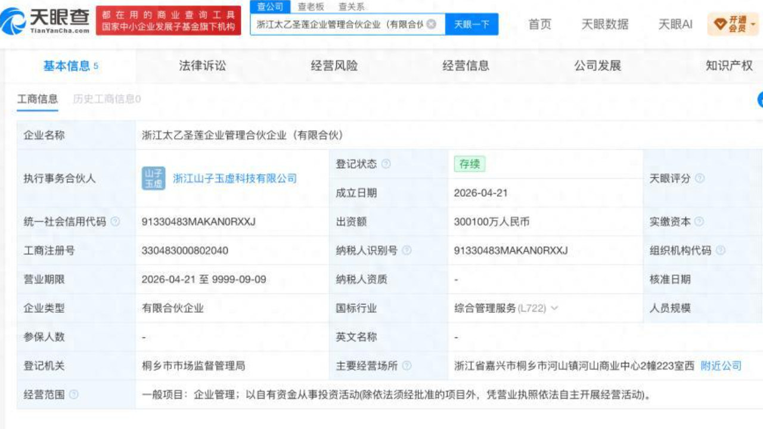Open 天眼数据 in top navigation
The image size is (763, 429).
[605, 24]
